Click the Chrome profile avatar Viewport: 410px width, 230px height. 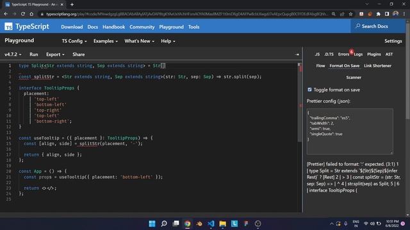pyautogui.click(x=396, y=14)
